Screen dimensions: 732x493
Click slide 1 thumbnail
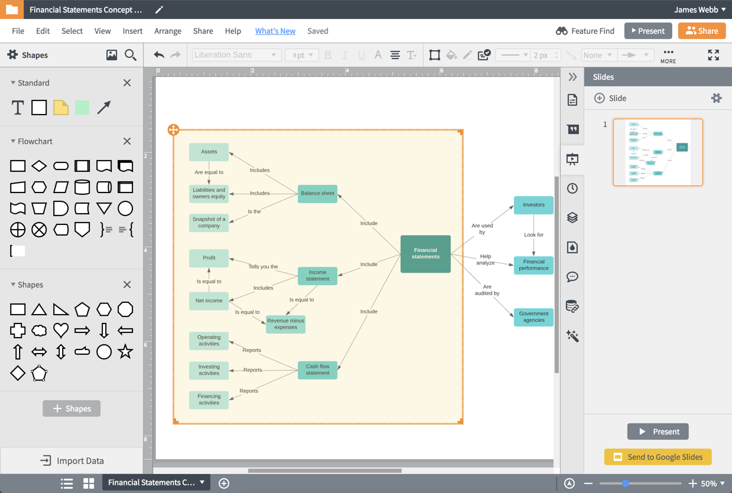click(x=658, y=152)
